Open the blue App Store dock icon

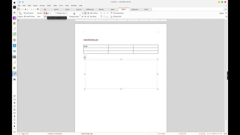tap(14, 46)
